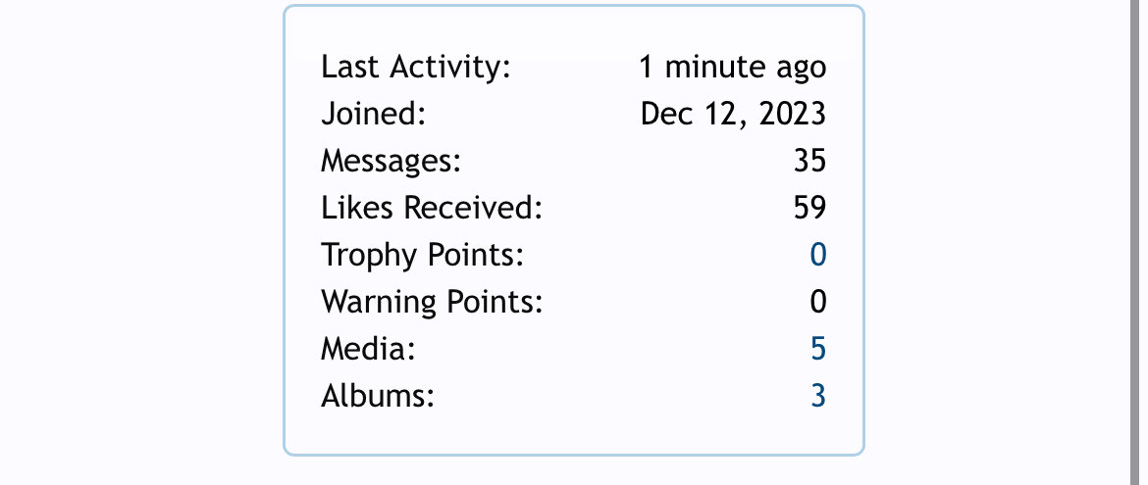The height and width of the screenshot is (485, 1148).
Task: Click the "Media:" label
Action: point(368,349)
